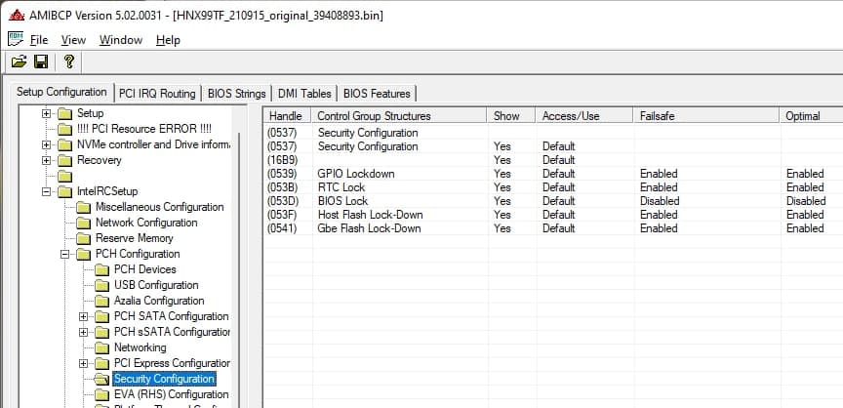Collapse the PCH Configuration tree node
The image size is (843, 408).
65,254
